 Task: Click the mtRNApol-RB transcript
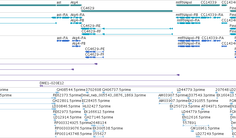(x=188, y=18)
